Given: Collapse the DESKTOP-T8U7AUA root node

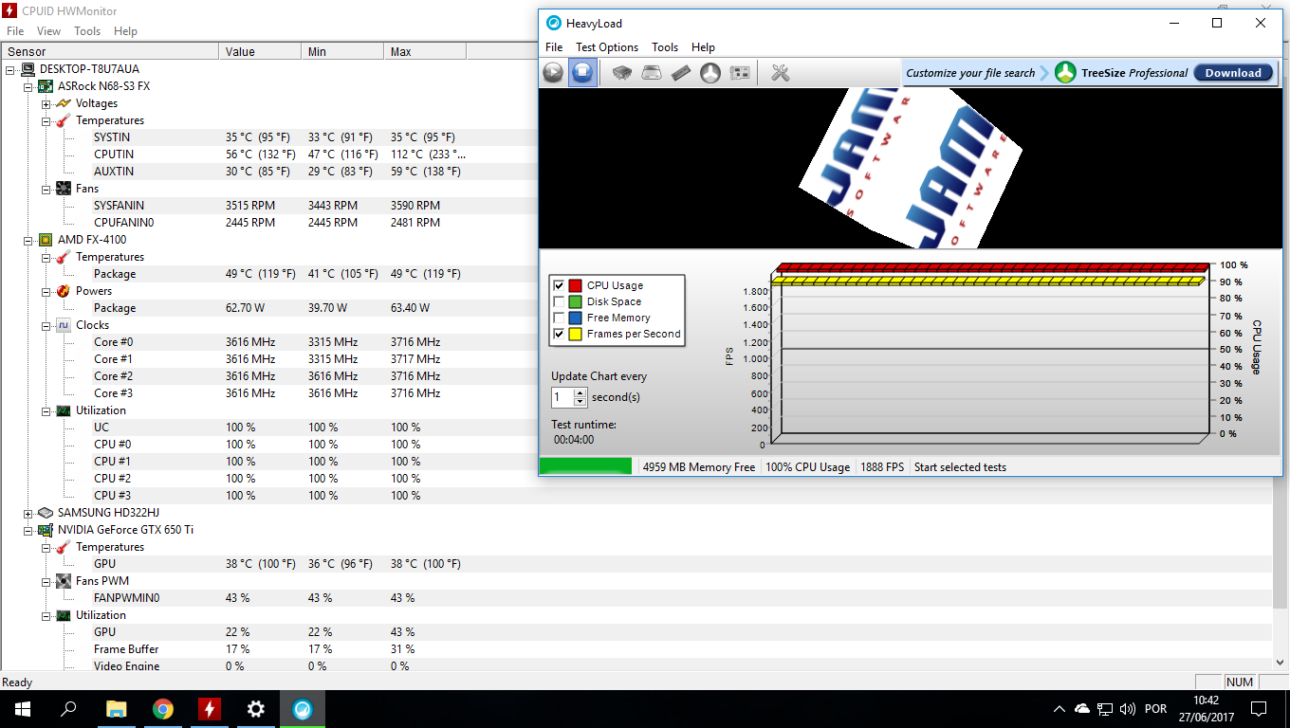Looking at the screenshot, I should coord(10,69).
